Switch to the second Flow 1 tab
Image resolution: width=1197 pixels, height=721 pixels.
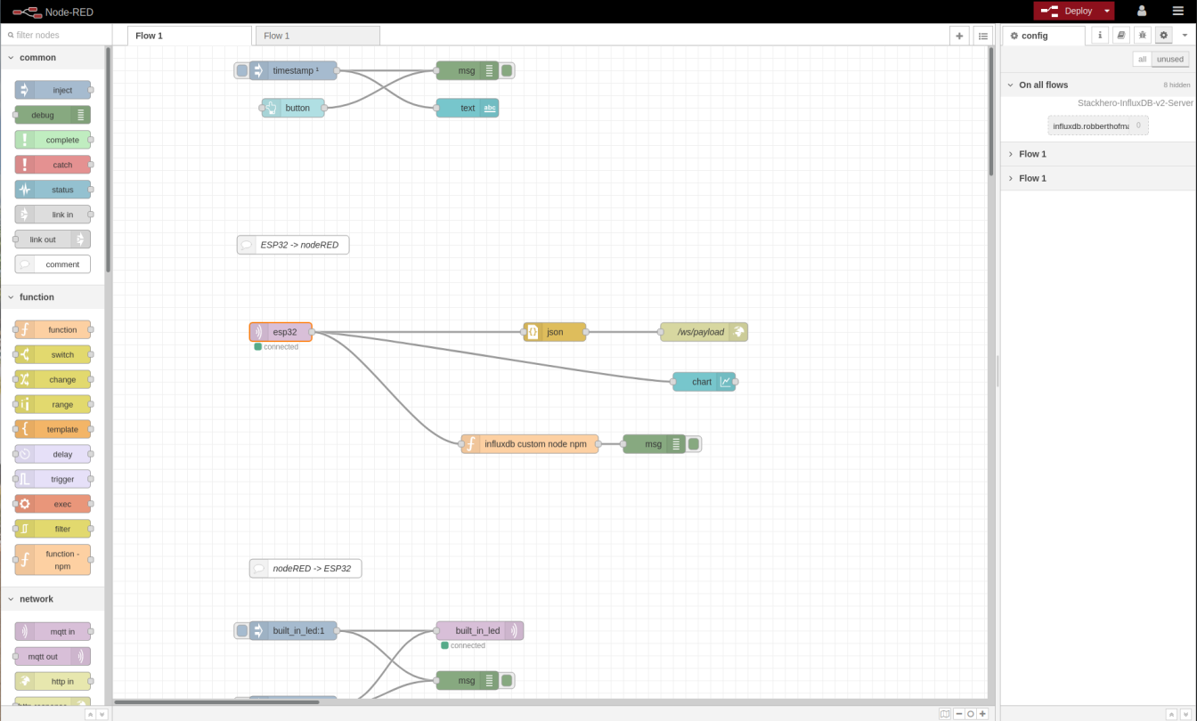coord(317,36)
